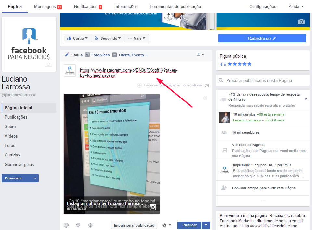This screenshot has height=230, width=312.
Task: Click the Foto/vídeo camera icon
Action: pyautogui.click(x=87, y=55)
